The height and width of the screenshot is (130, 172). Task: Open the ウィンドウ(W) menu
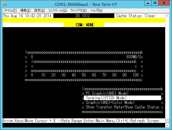point(79,10)
